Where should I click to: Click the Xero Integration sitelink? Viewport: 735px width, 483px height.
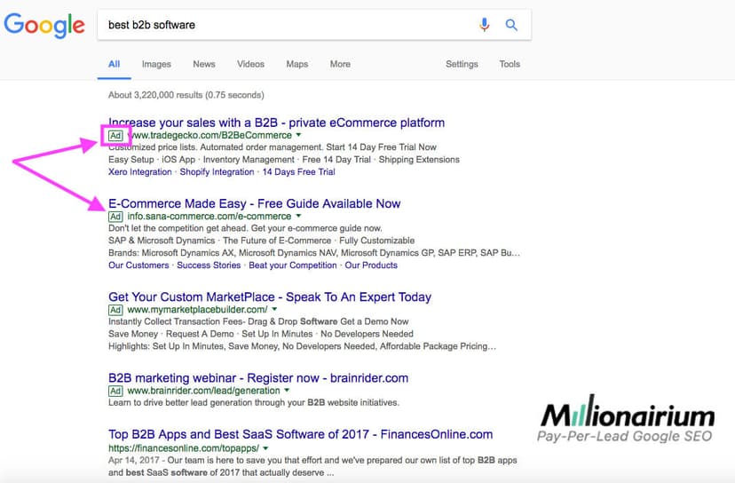pos(140,172)
